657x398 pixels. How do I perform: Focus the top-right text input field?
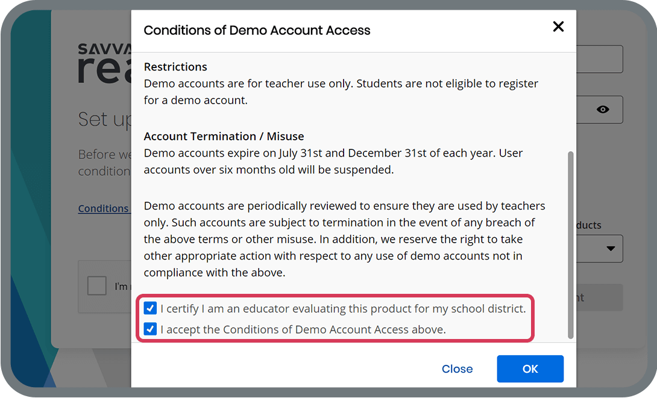tap(599, 59)
